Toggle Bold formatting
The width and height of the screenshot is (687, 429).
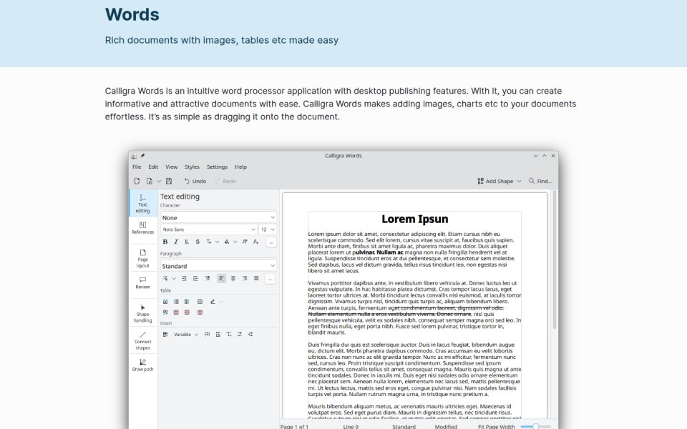coord(165,242)
